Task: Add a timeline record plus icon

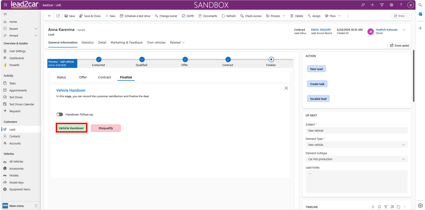Action: (373, 207)
